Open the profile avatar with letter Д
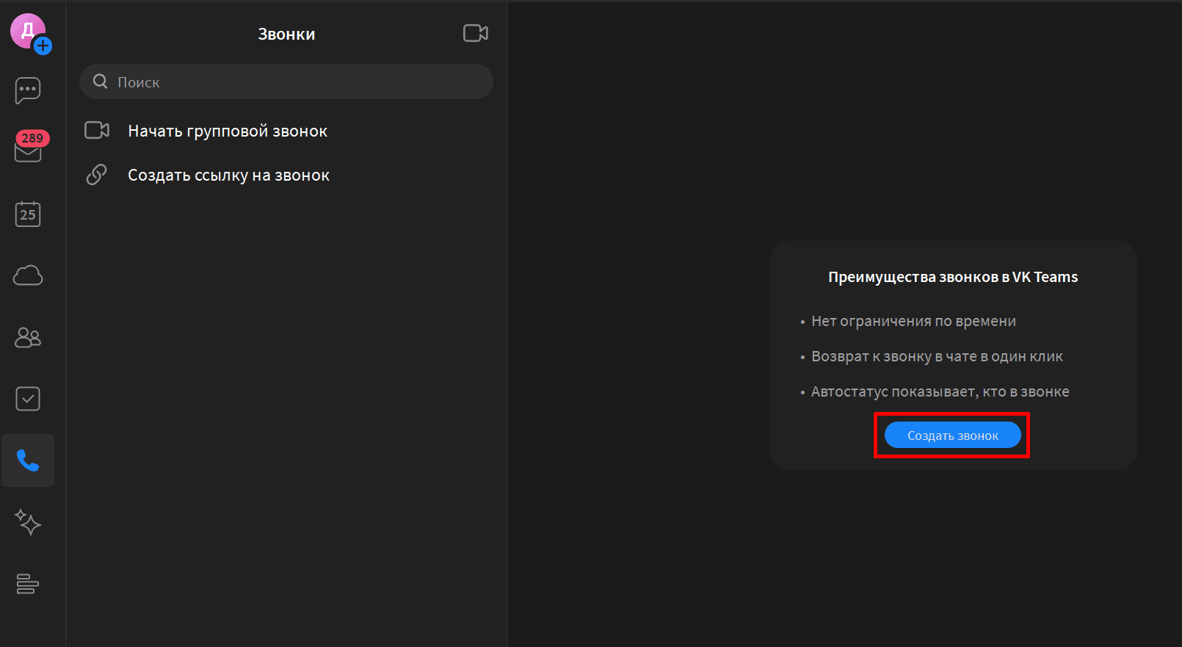This screenshot has height=647, width=1182. point(28,31)
